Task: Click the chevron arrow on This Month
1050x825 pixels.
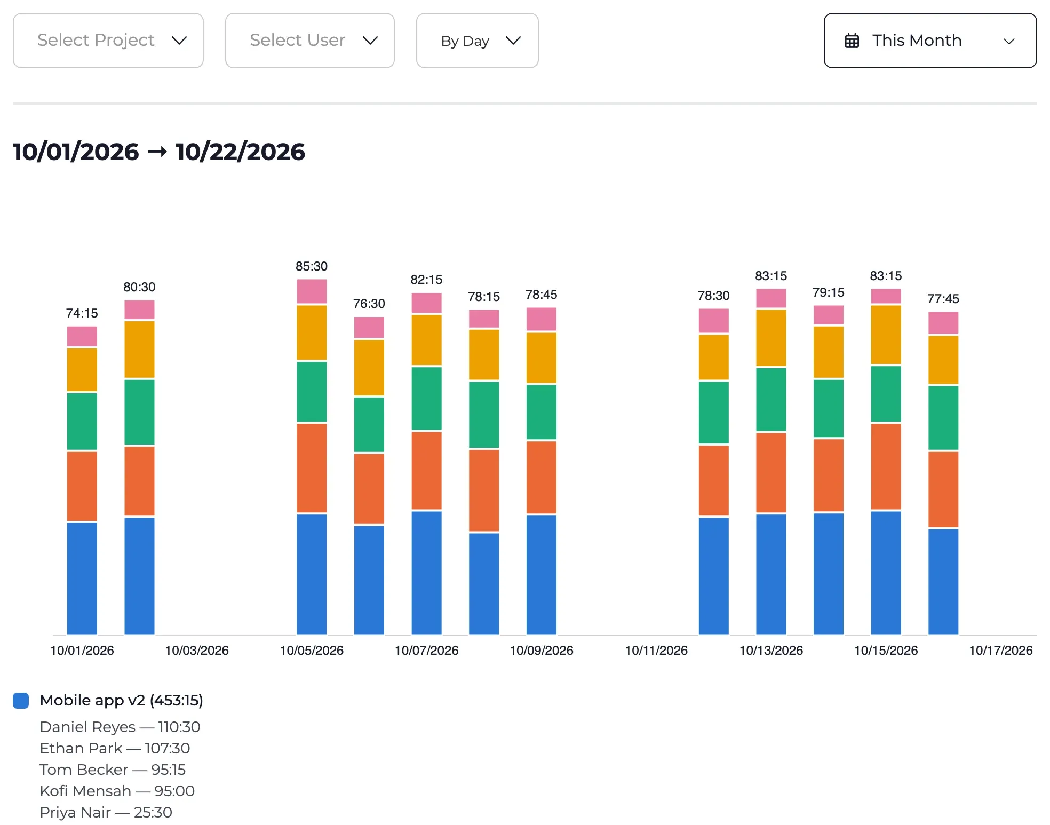Action: (1009, 41)
